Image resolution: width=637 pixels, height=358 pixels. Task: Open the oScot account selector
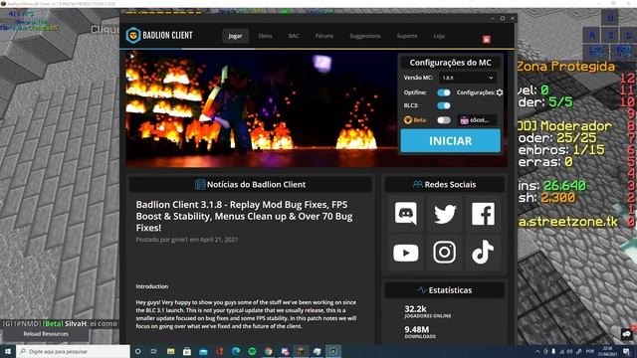point(478,120)
